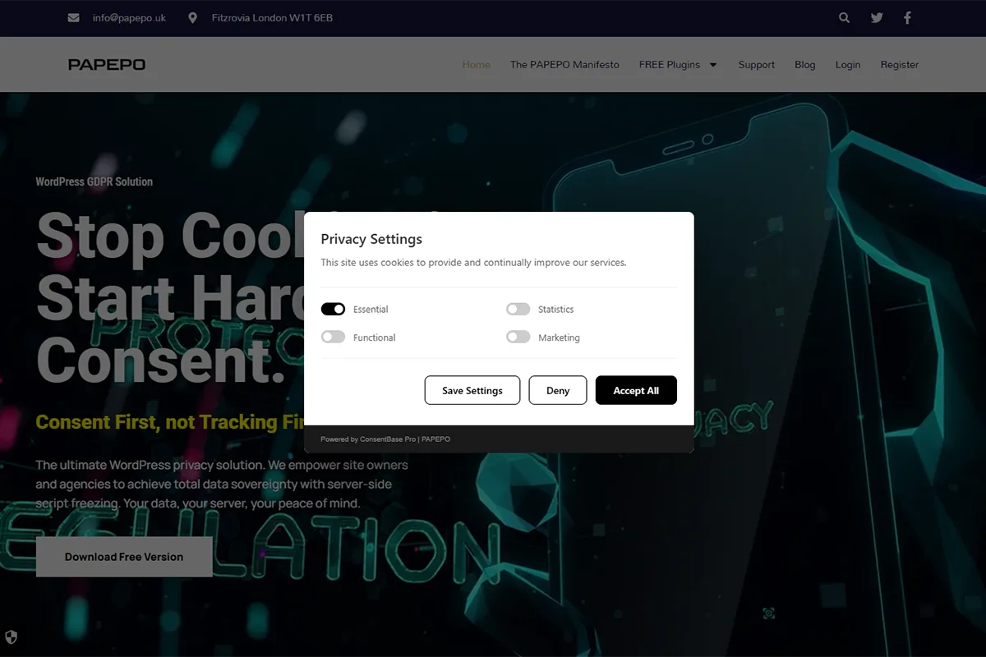Image resolution: width=986 pixels, height=657 pixels.
Task: Click the Save Settings button
Action: click(472, 390)
